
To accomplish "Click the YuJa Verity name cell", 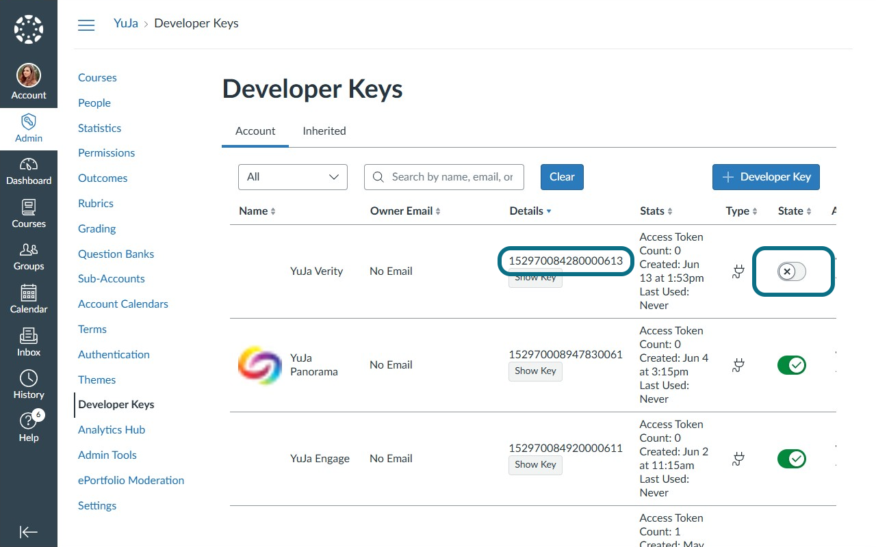I will (x=316, y=271).
